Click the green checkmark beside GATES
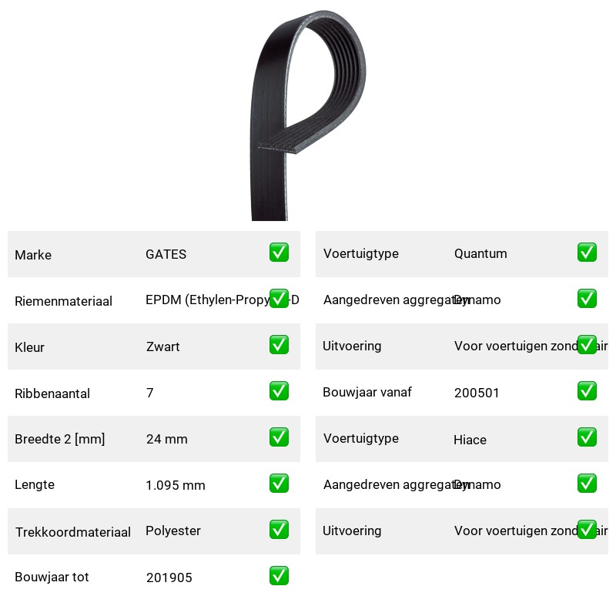Screen dimensions: 616x616 [279, 253]
